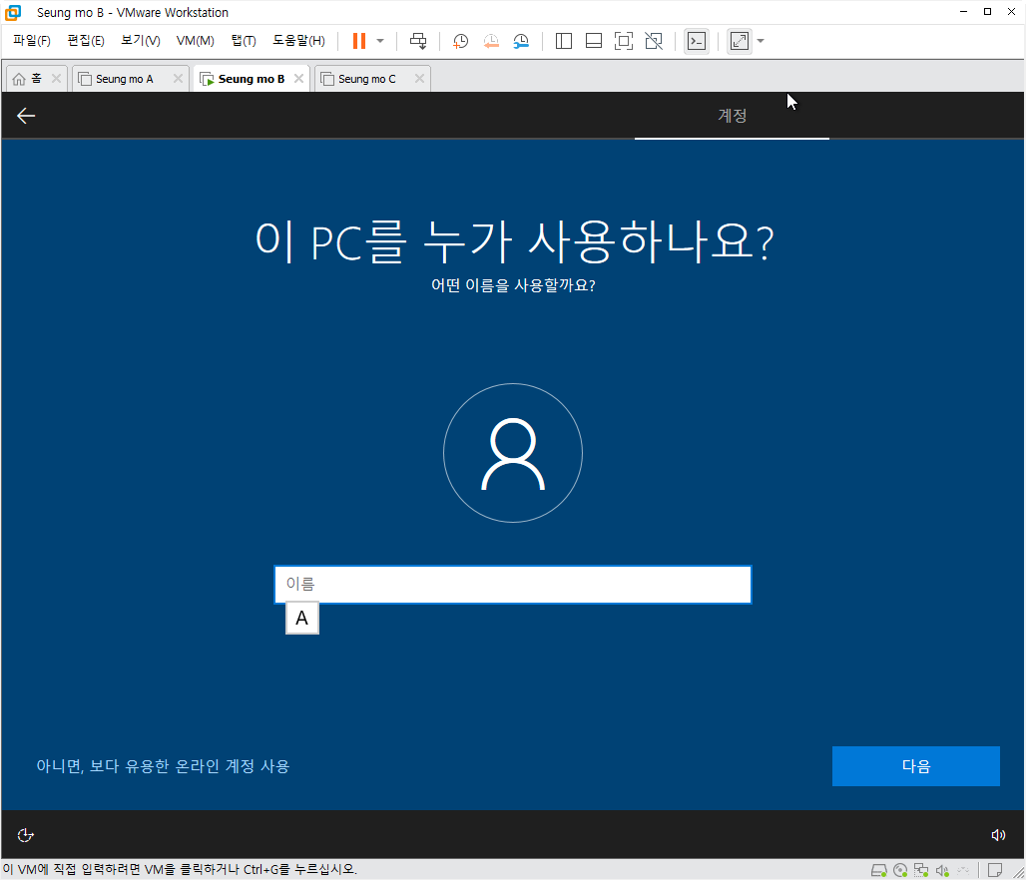Click the message log status icon
1026x880 pixels.
pyautogui.click(x=995, y=870)
